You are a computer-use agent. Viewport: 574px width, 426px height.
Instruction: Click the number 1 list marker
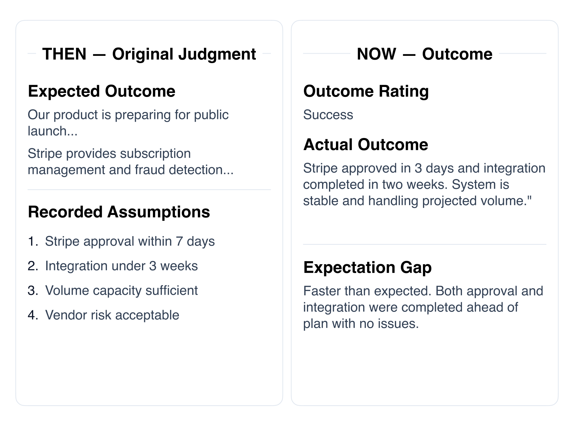coord(33,241)
